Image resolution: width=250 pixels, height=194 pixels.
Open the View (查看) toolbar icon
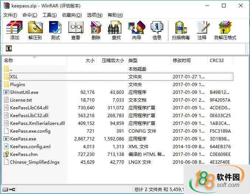click(x=76, y=30)
